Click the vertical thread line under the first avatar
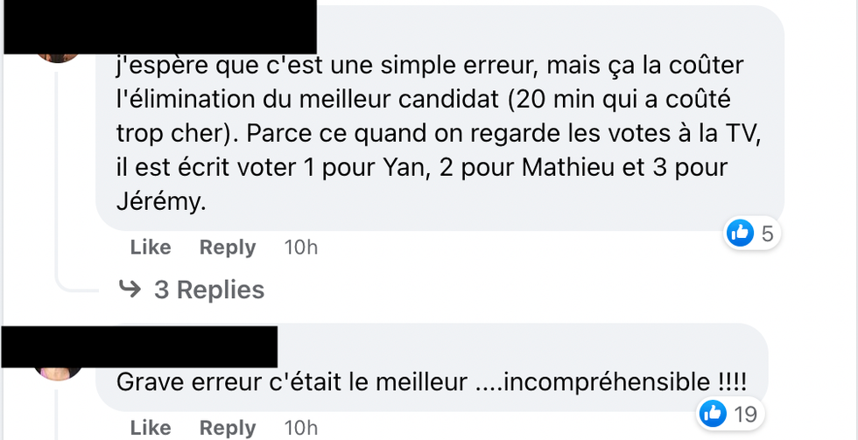 click(x=58, y=175)
